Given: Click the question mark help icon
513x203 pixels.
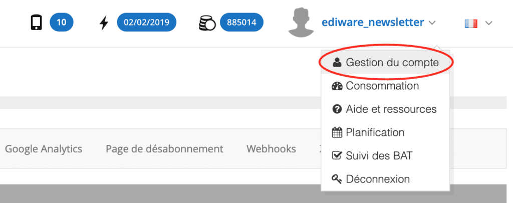Looking at the screenshot, I should [x=337, y=109].
